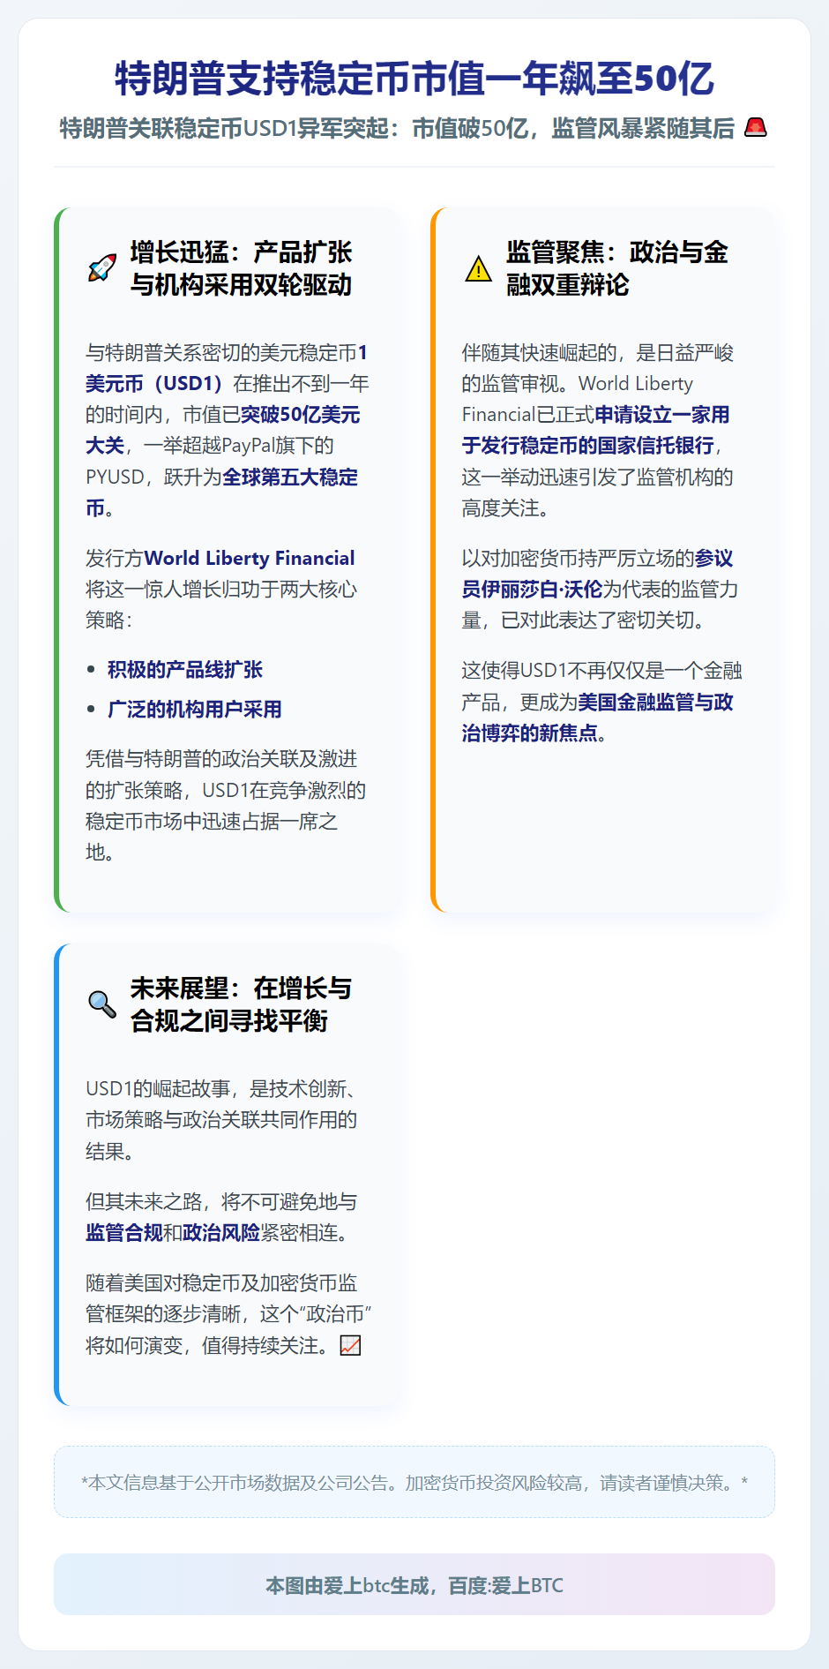Click paragraph starting 凭借与特朗普的政治关联
Viewport: 829px width, 1669px height.
pos(226,805)
